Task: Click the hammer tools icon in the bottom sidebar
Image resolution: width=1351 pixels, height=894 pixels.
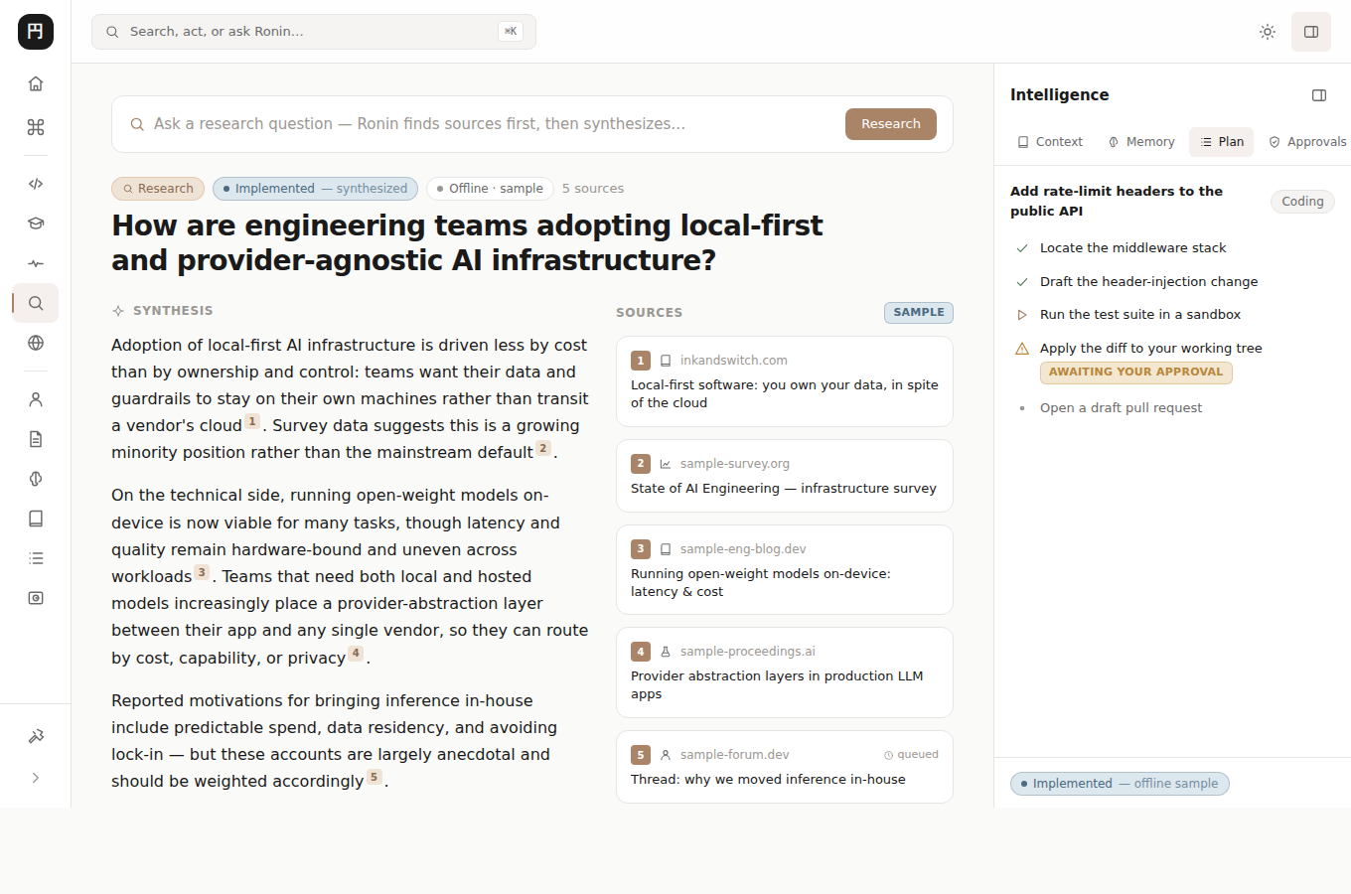Action: pos(36,736)
